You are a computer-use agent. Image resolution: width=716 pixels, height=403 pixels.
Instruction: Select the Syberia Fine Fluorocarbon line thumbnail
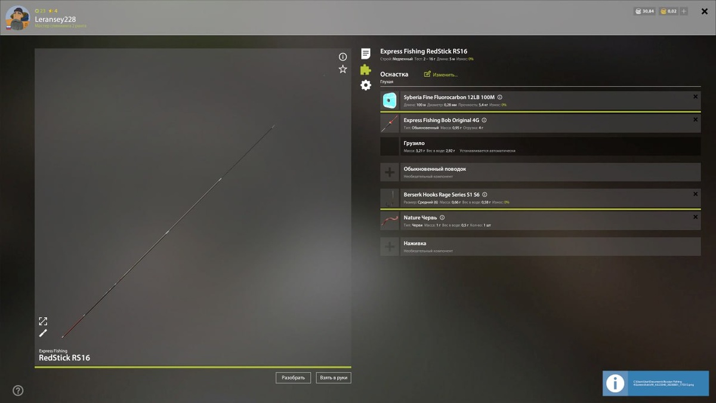coord(390,100)
